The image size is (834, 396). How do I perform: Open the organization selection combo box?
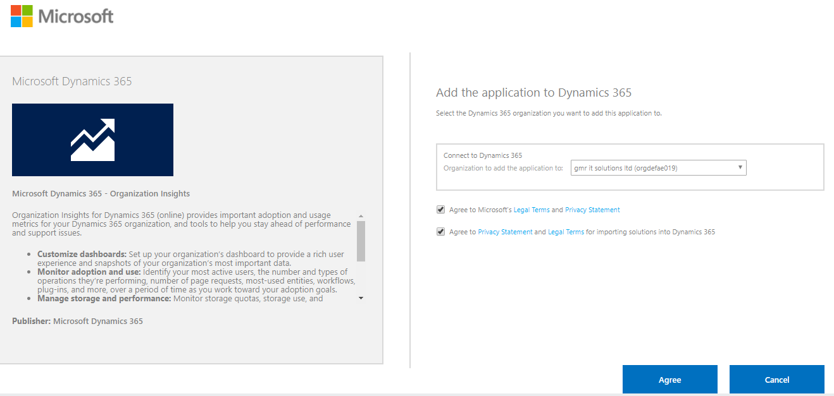tap(658, 168)
